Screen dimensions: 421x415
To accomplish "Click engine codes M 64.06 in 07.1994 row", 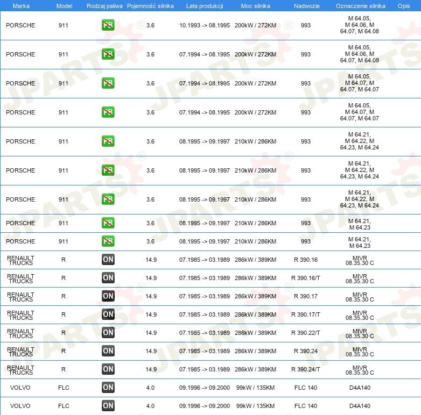I will (x=360, y=54).
